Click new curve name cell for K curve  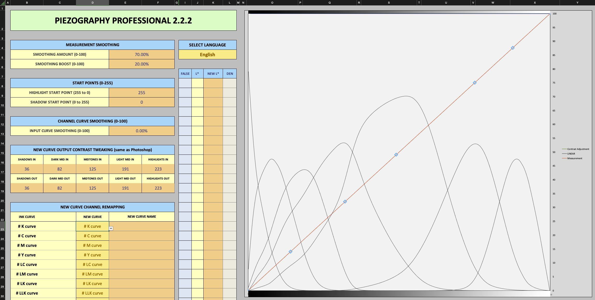point(142,226)
